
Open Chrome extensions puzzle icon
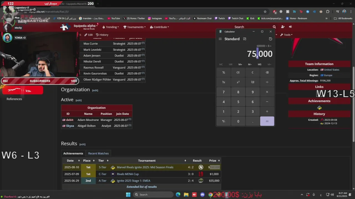328,12
